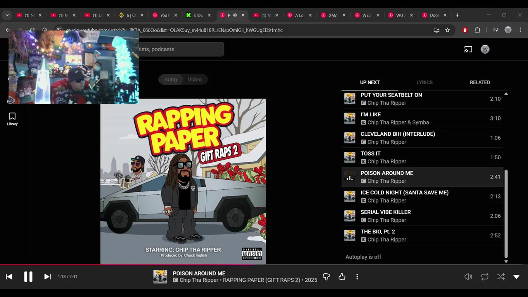528x297 pixels.
Task: Open Chip Tha Ripper link under TOSS IT
Action: pos(387,162)
